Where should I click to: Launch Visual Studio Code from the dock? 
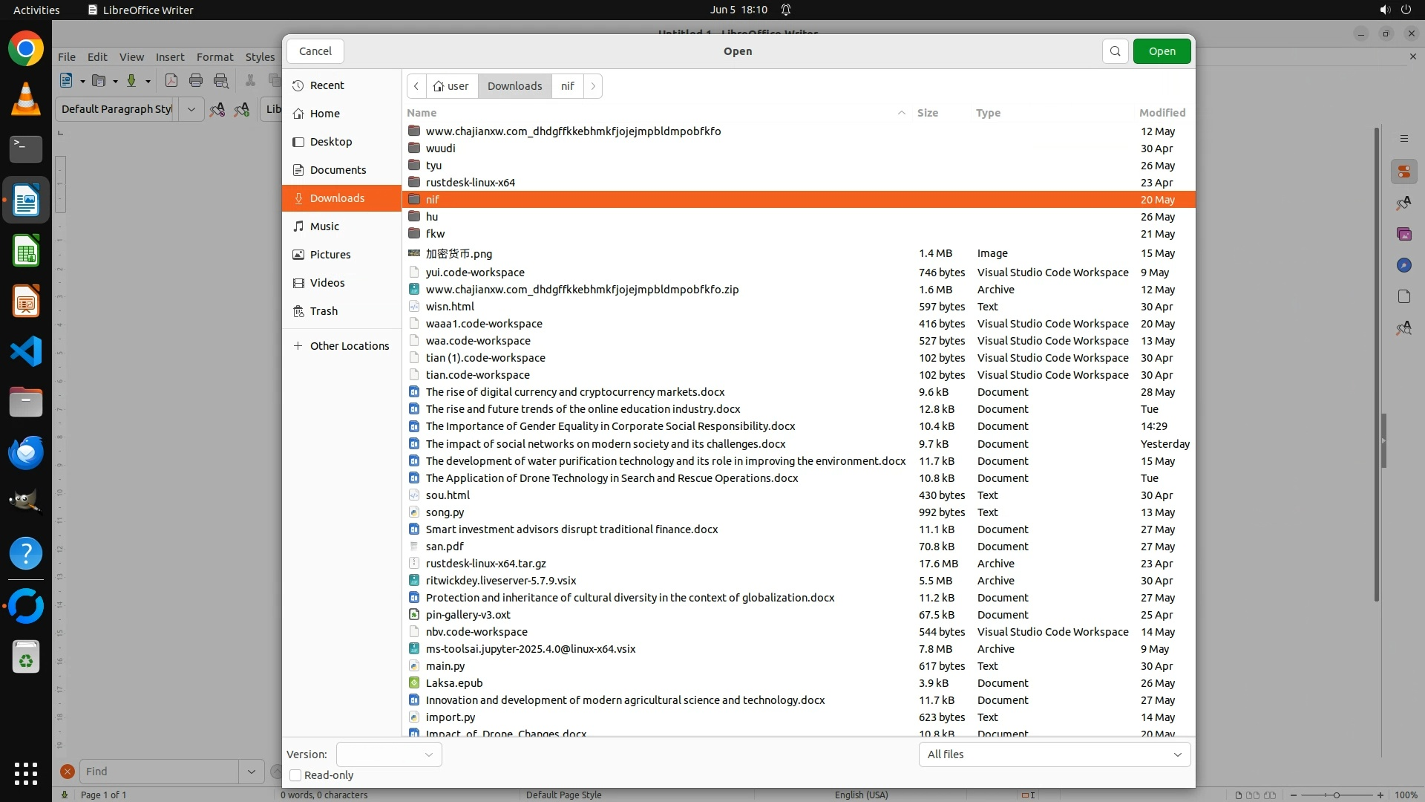pos(26,351)
